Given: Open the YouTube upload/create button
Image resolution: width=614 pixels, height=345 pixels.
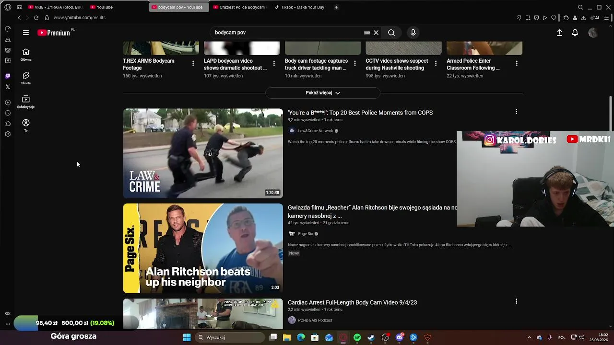Looking at the screenshot, I should [x=559, y=33].
